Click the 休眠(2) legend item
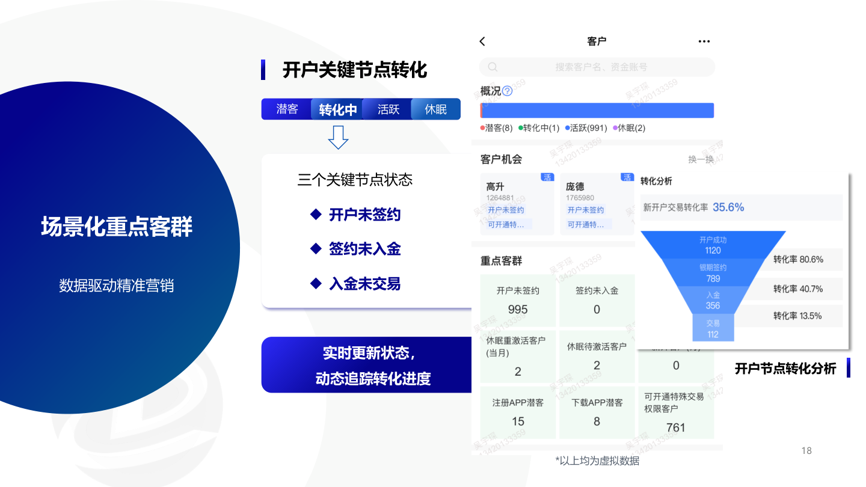 [x=629, y=128]
